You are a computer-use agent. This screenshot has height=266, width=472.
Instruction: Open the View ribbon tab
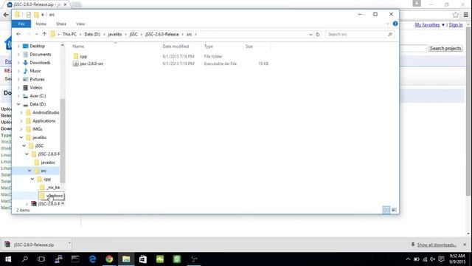coord(80,24)
